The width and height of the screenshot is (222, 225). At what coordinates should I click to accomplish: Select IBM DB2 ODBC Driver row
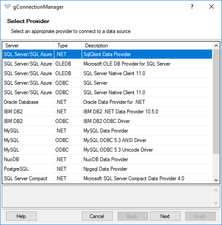point(107,121)
